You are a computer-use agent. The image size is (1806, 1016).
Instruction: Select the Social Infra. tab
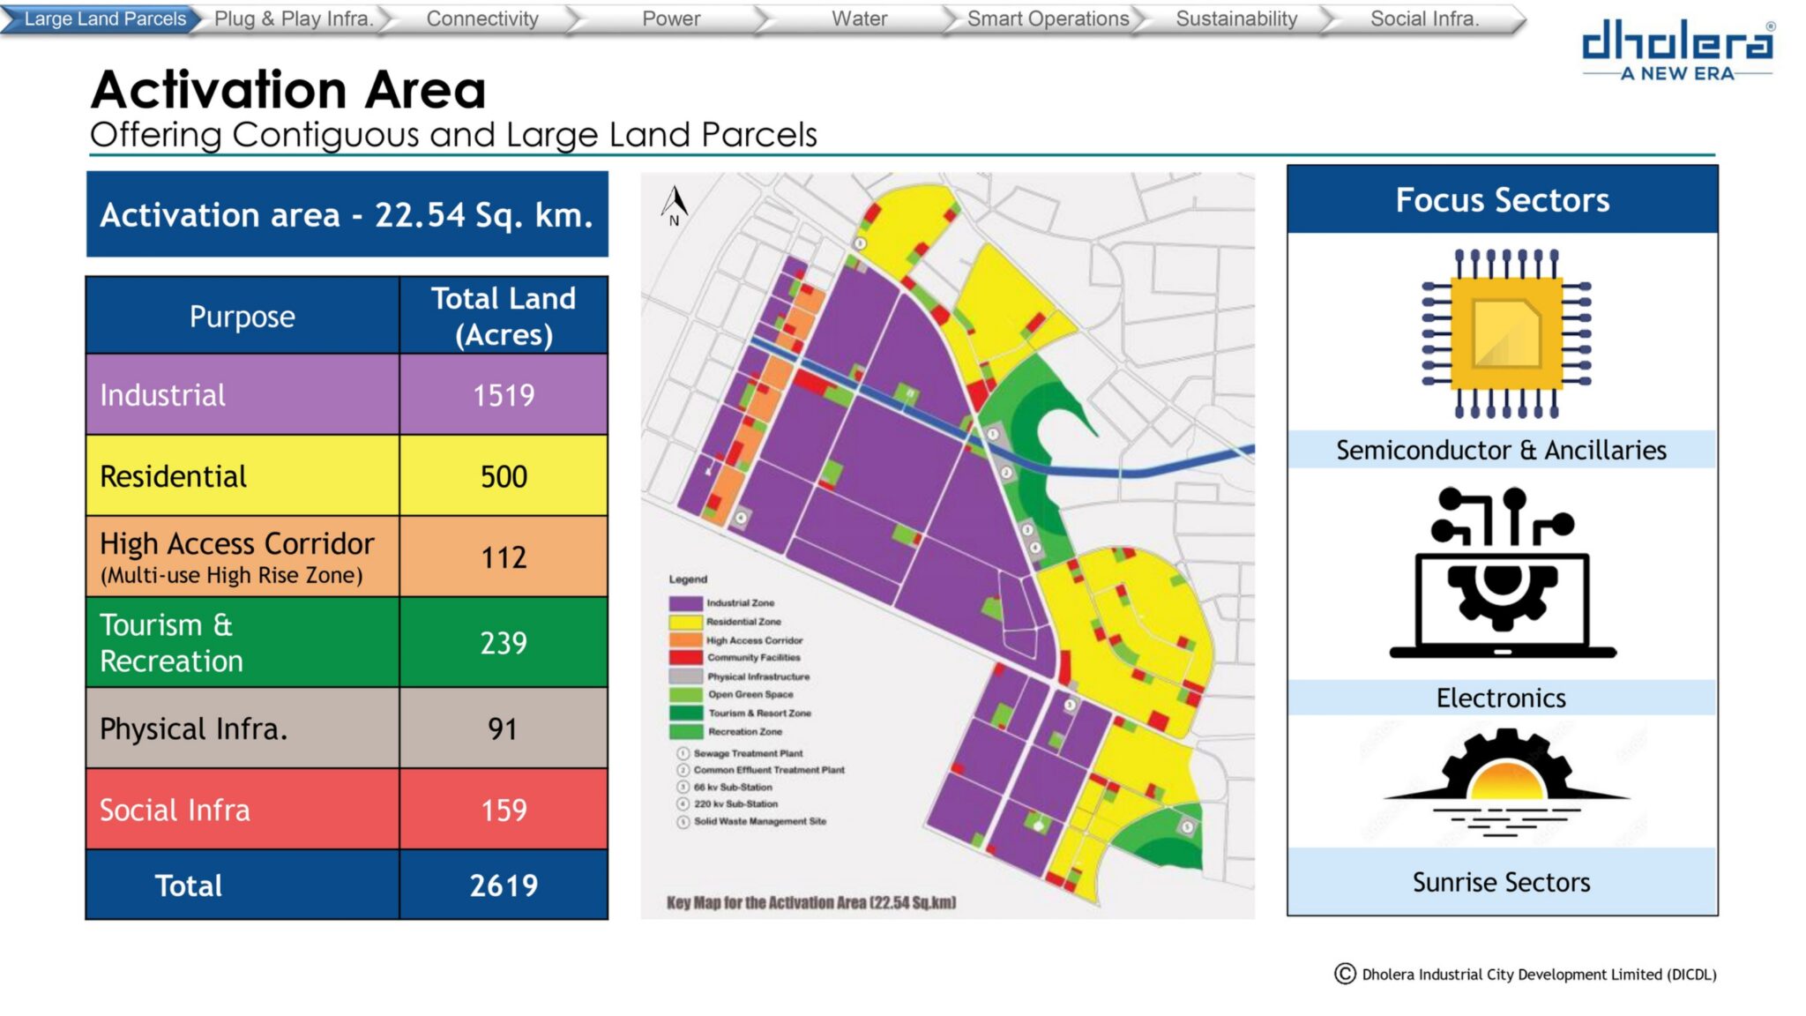[x=1425, y=19]
